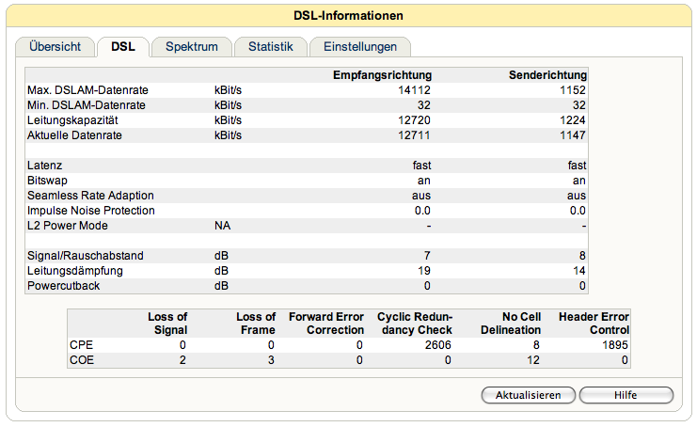Click the Seamless Rate Adaption label

click(x=90, y=196)
